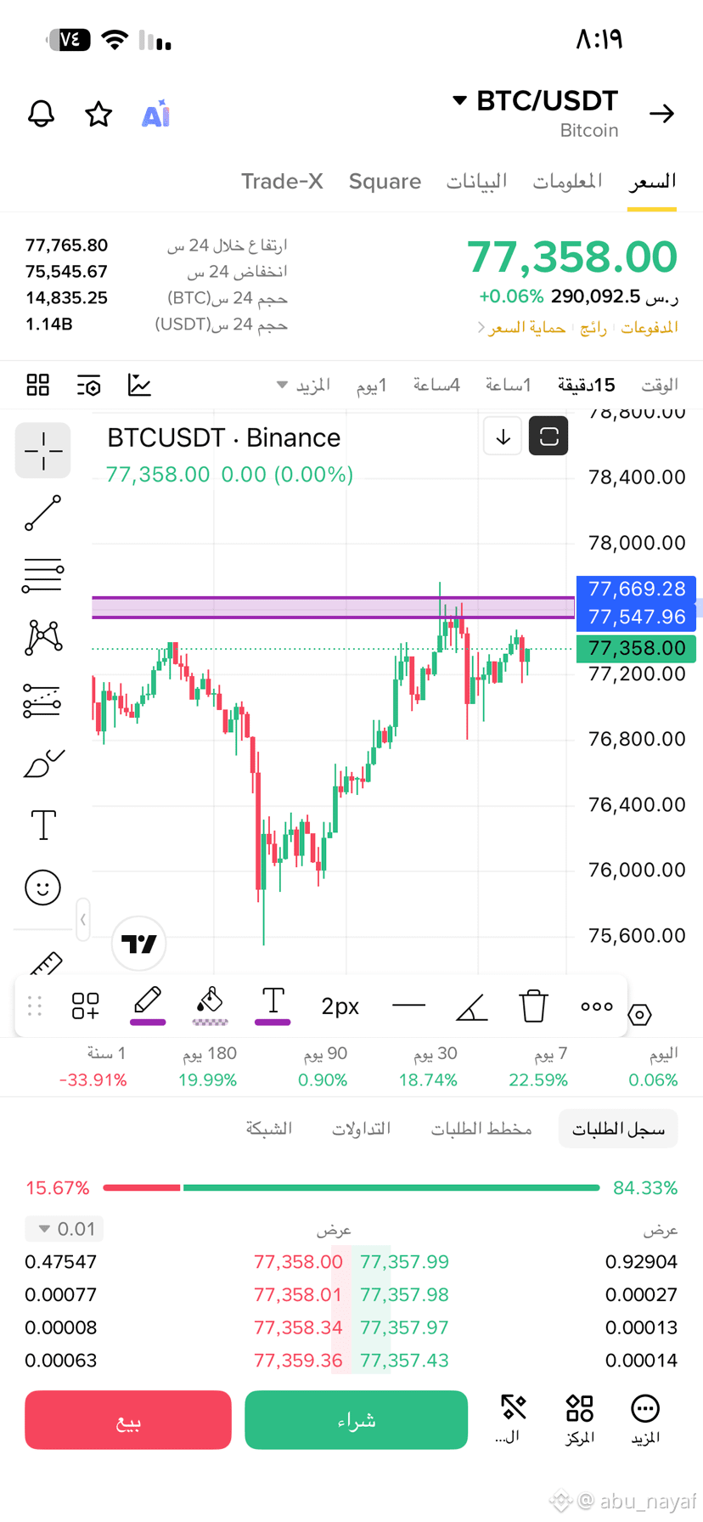
Task: Delete the selected drawing with trash
Action: point(534,1006)
